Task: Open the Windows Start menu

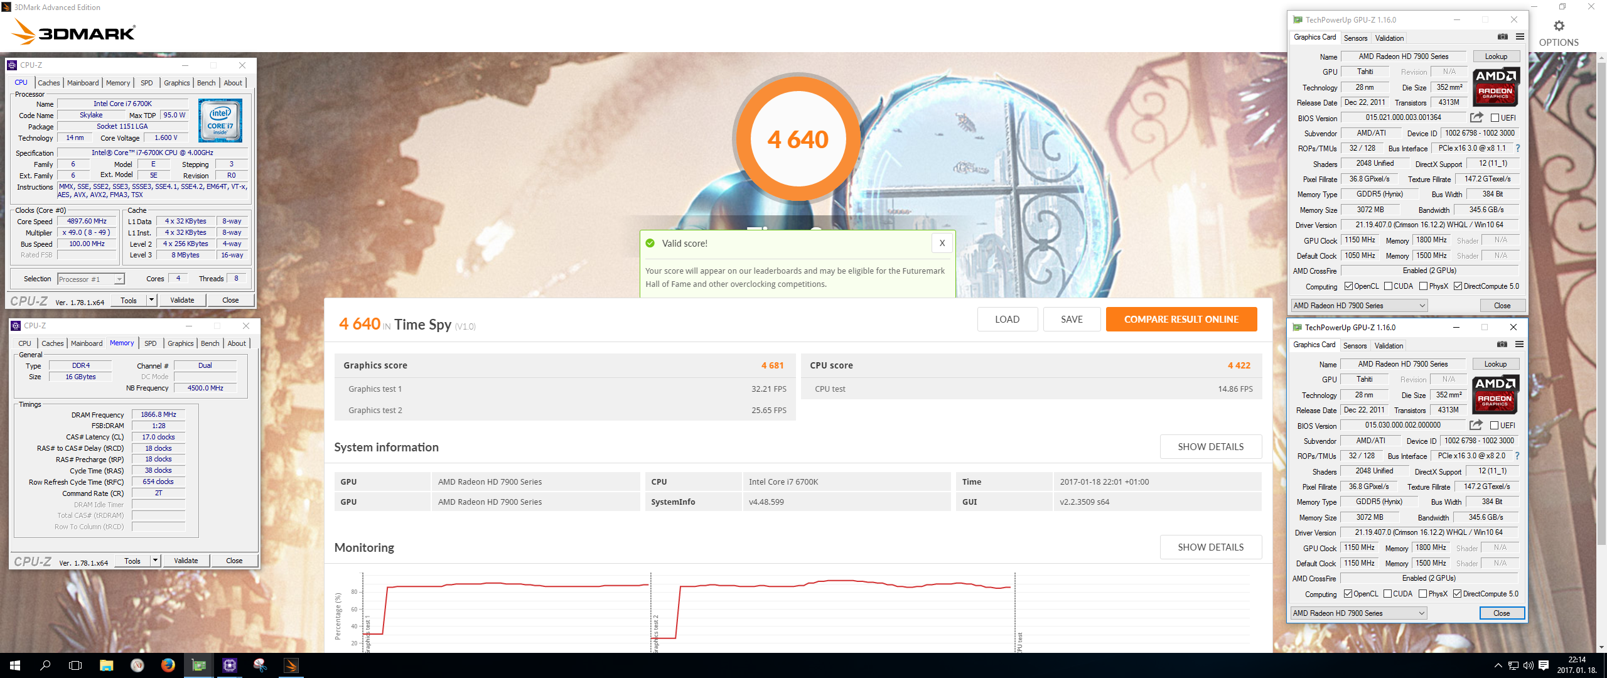Action: [15, 665]
